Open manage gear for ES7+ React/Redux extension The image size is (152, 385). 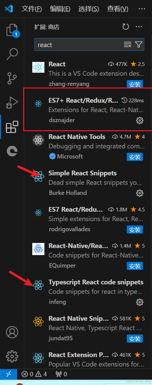pos(140,120)
